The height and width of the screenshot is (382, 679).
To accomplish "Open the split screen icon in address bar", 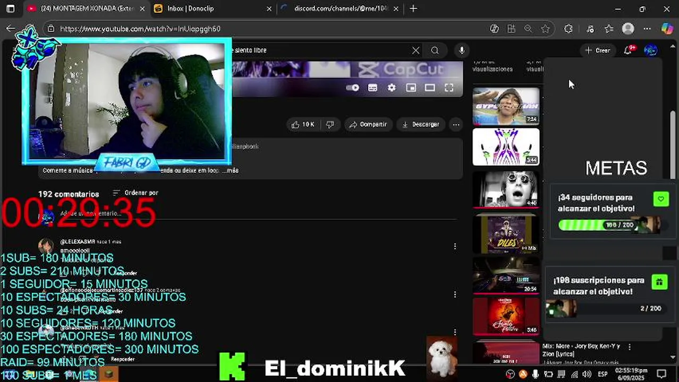I will (511, 29).
